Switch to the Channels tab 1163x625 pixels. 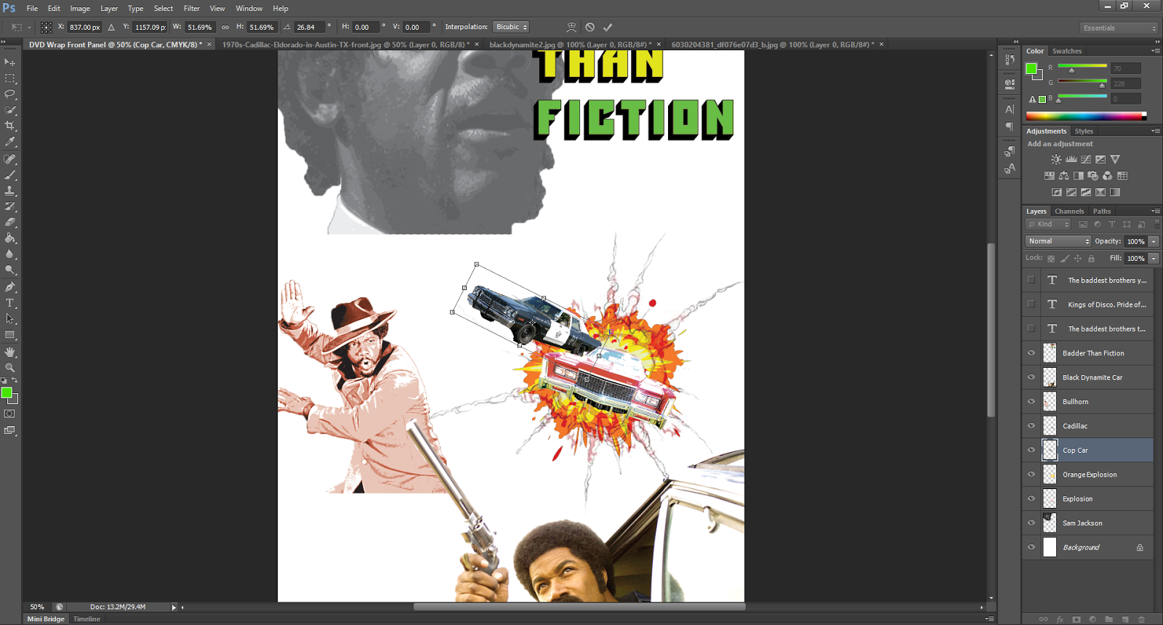click(x=1069, y=211)
